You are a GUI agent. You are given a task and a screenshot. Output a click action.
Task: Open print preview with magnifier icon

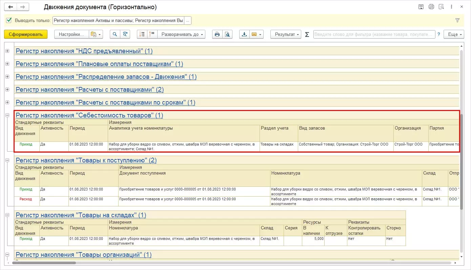pyautogui.click(x=227, y=34)
